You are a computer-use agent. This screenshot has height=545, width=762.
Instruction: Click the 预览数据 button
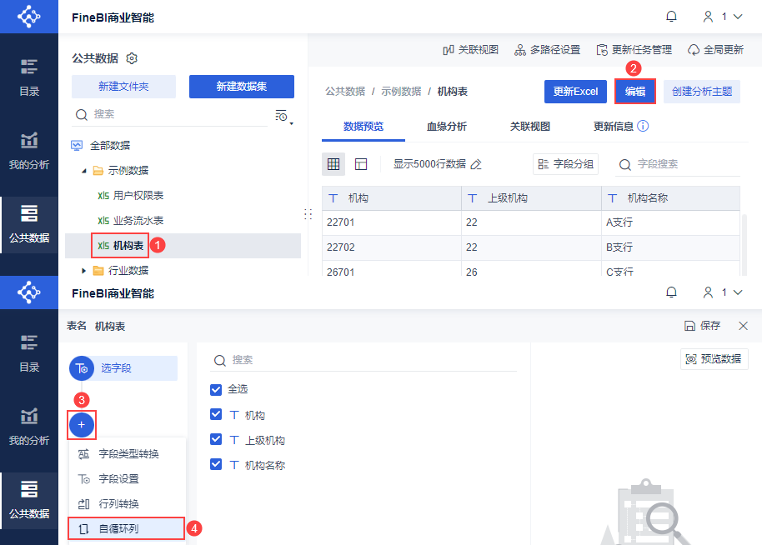point(714,359)
